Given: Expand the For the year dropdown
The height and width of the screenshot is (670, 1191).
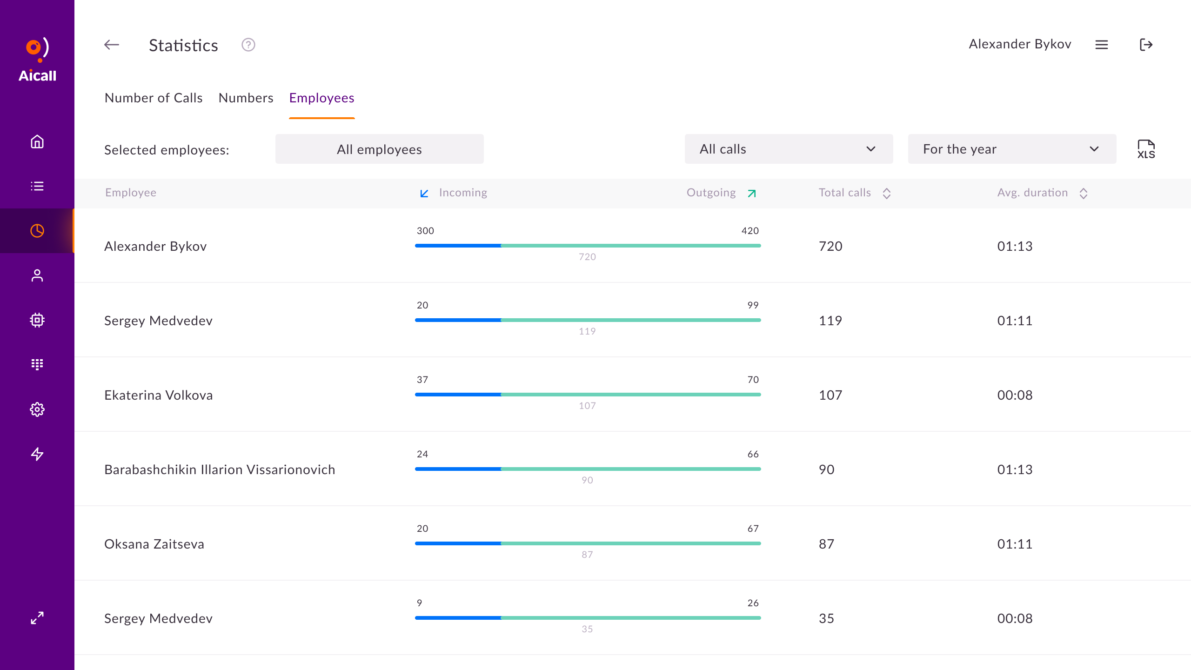Looking at the screenshot, I should click(x=1012, y=149).
